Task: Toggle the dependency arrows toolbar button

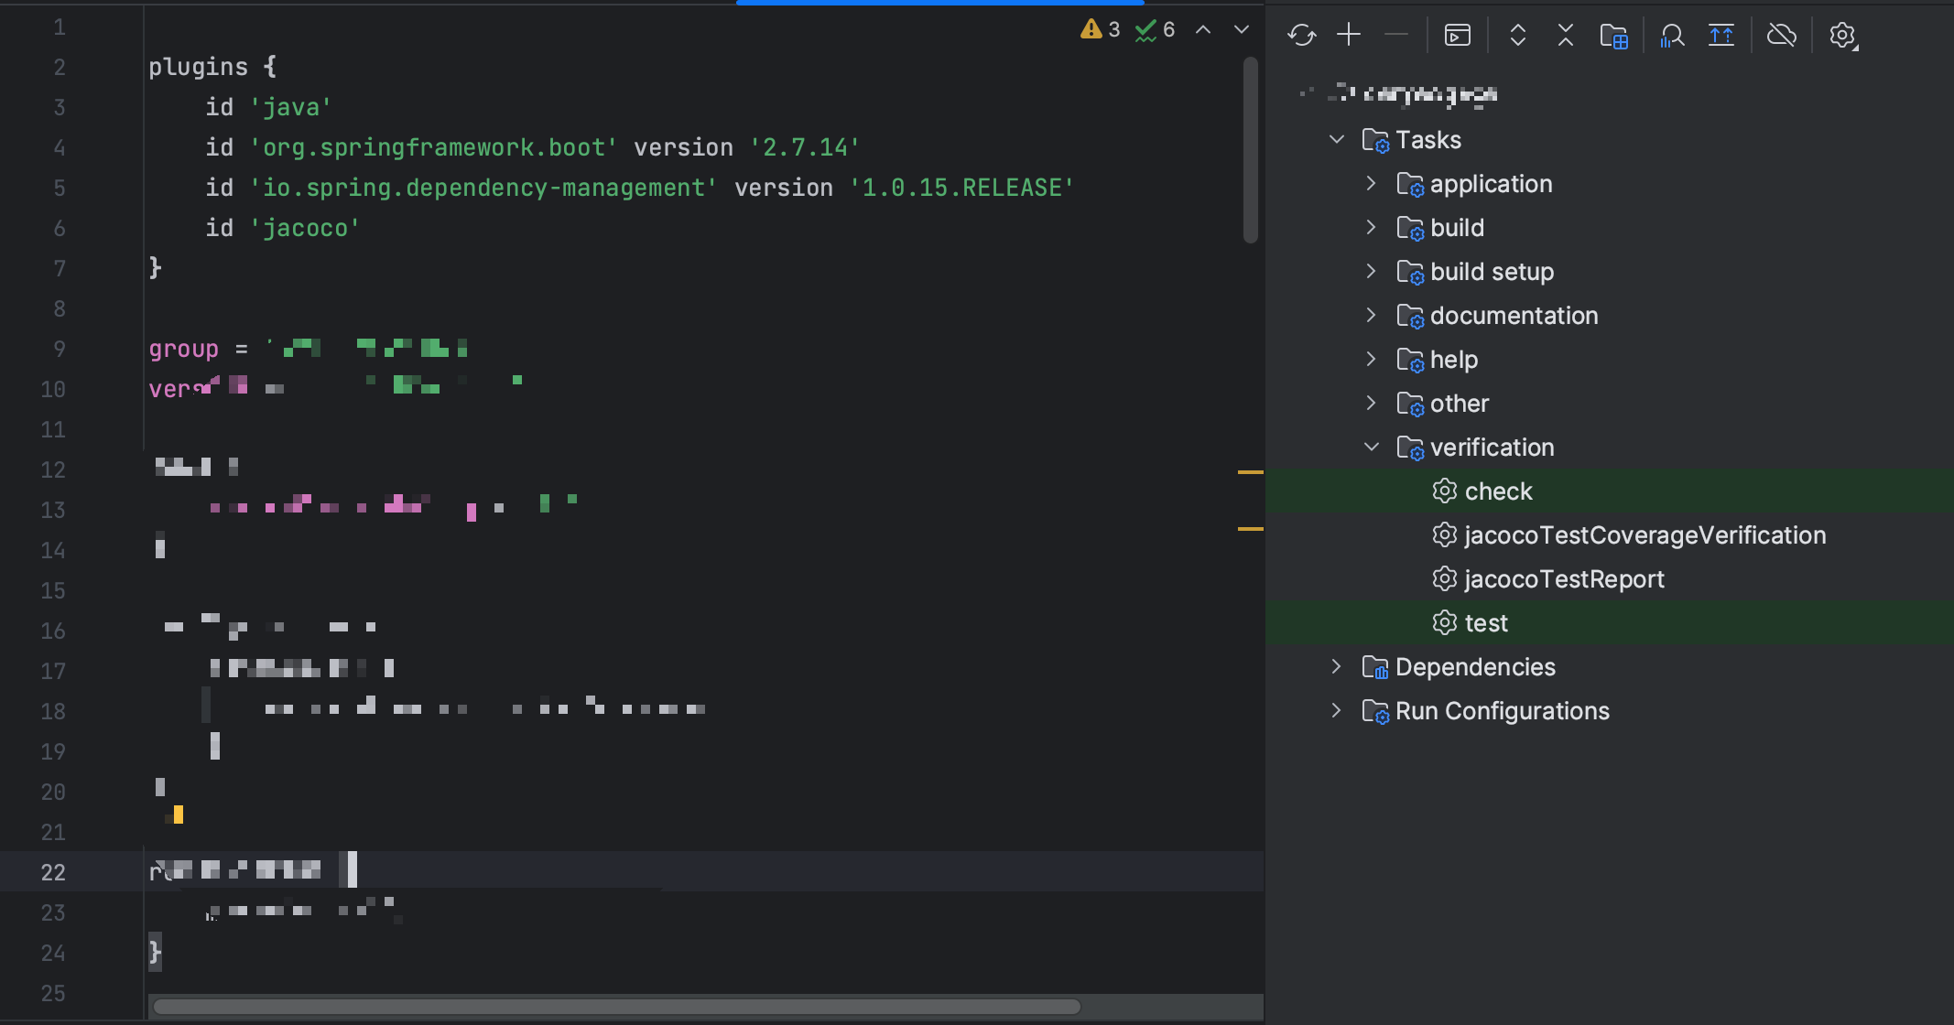Action: pyautogui.click(x=1721, y=35)
